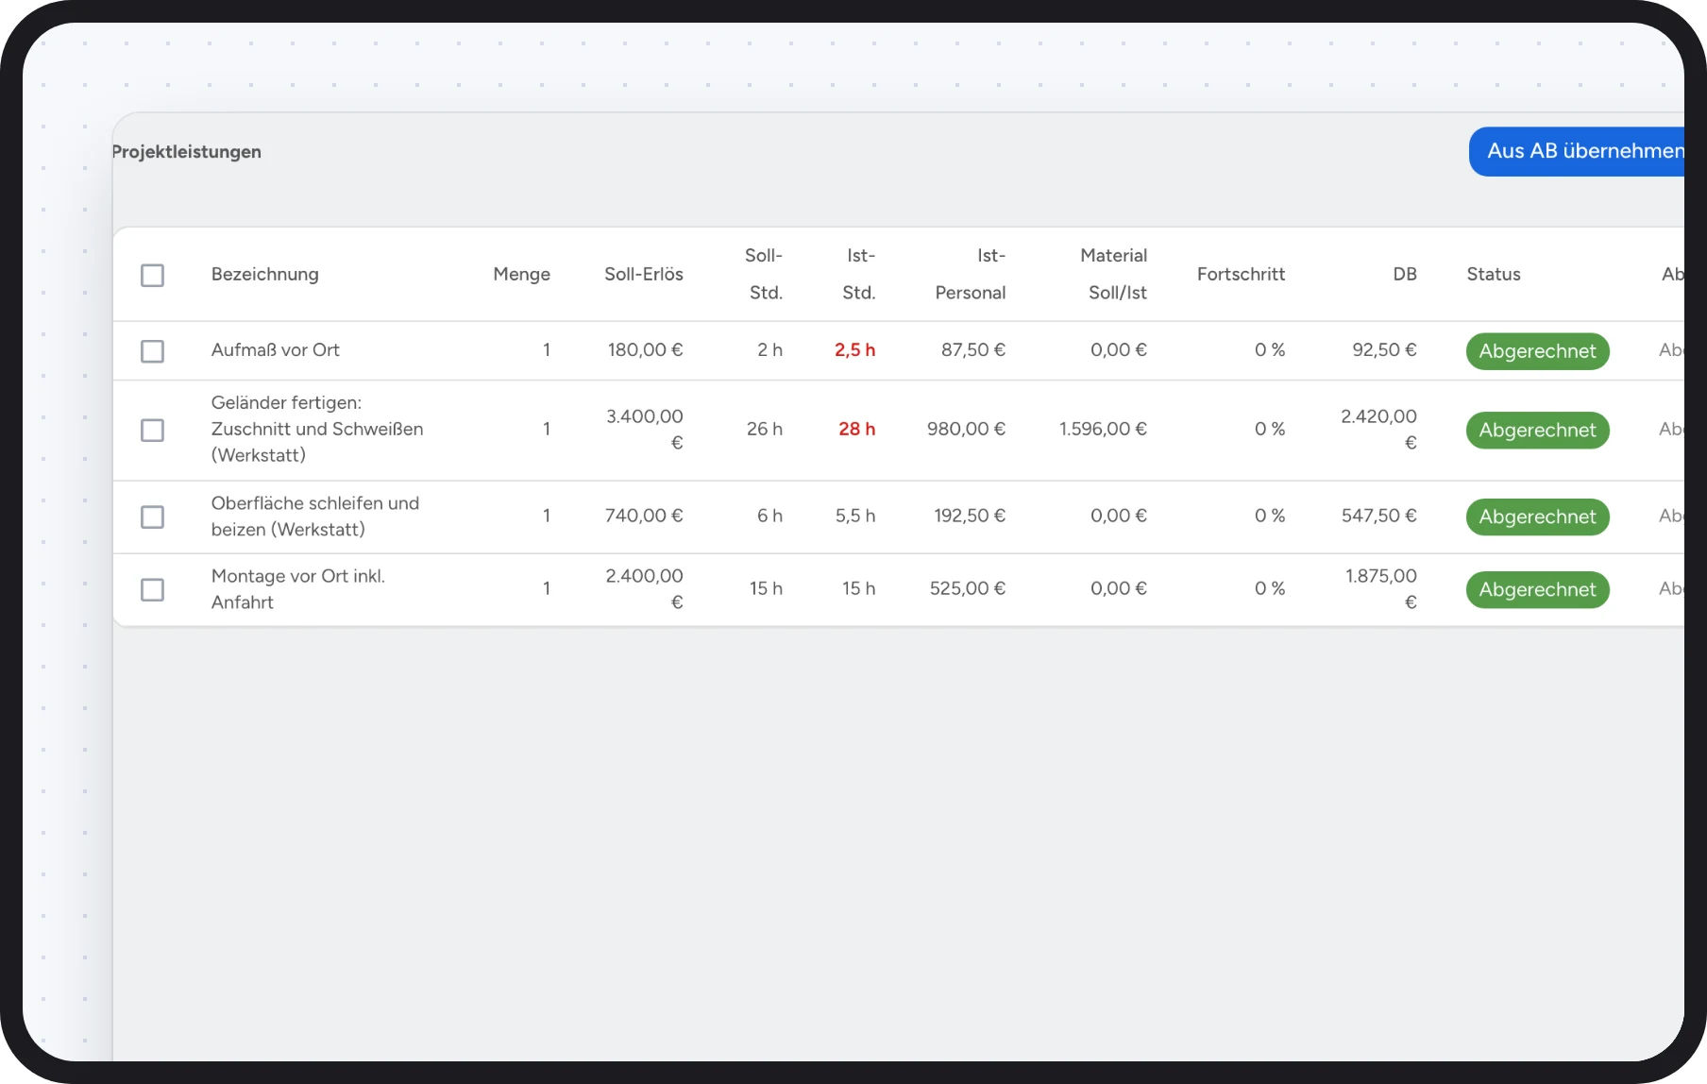The image size is (1707, 1084).
Task: Click the '87,50 €' Ist-Personal value
Action: point(973,349)
